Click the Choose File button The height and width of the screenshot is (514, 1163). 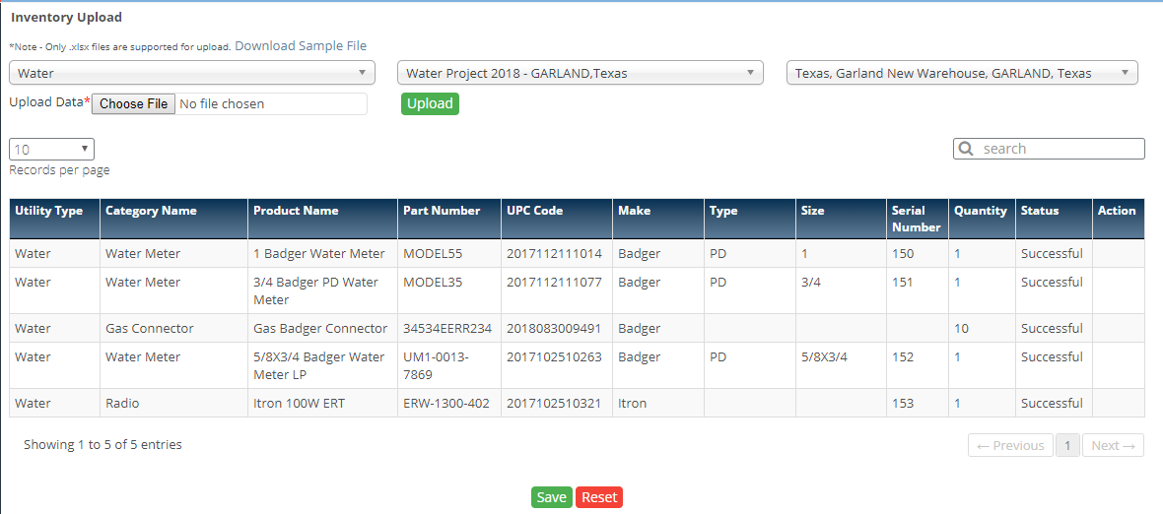134,103
